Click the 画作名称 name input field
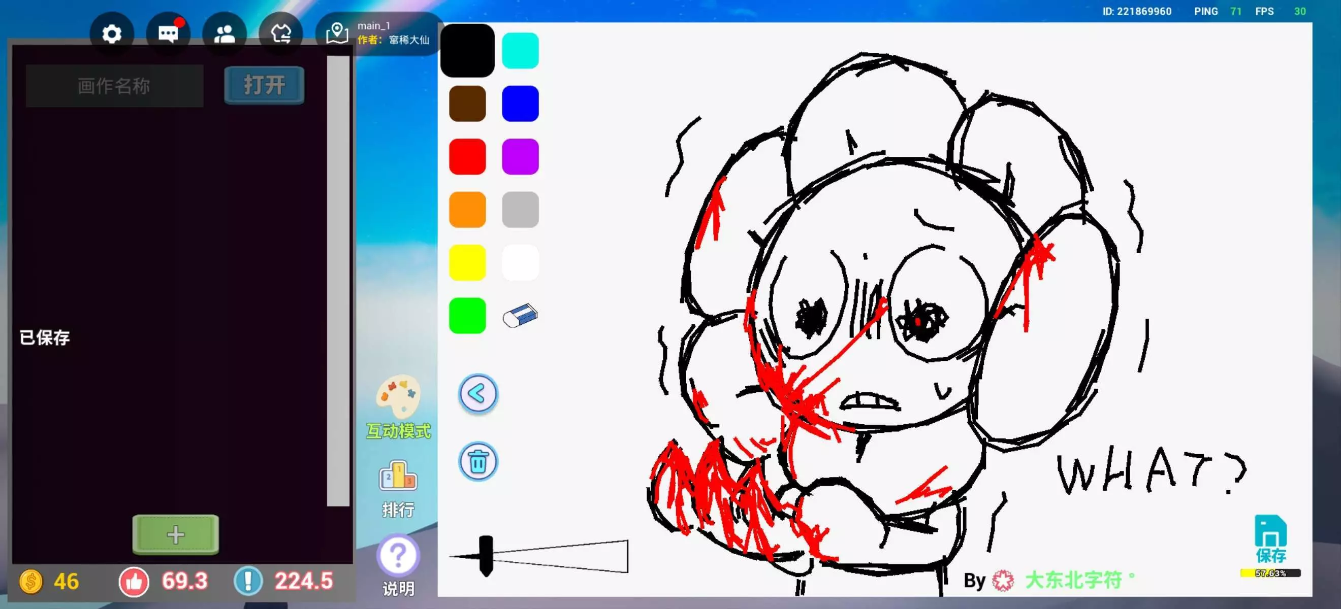 click(114, 86)
